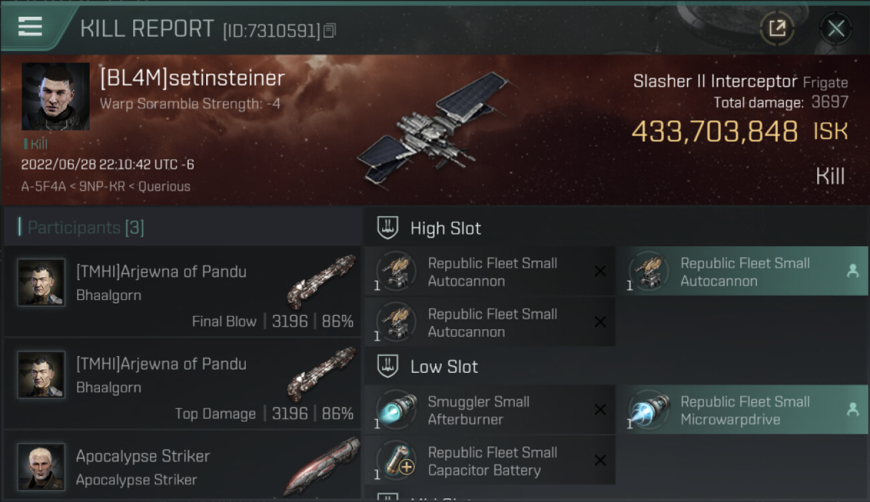870x502 pixels.
Task: Select the Republic Fleet Small Microwarpdrive icon
Action: tap(648, 410)
